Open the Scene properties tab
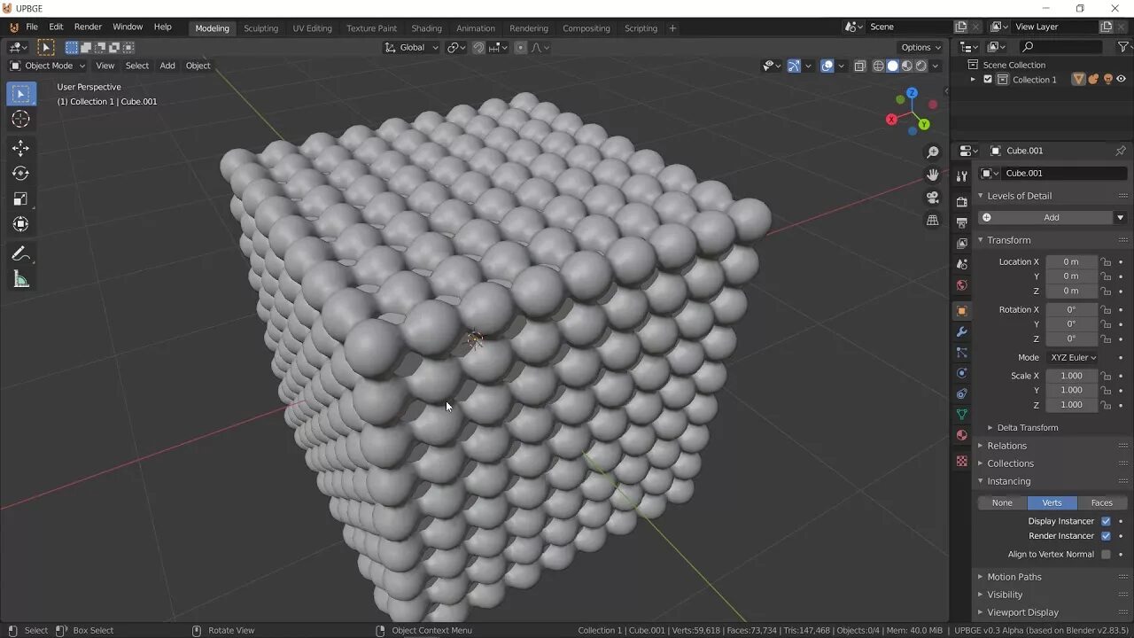 [961, 264]
